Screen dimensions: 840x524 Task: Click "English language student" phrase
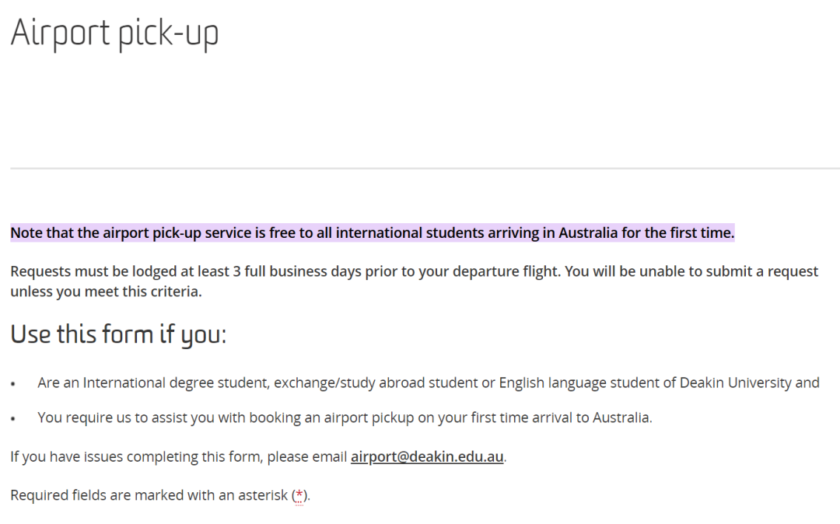579,383
